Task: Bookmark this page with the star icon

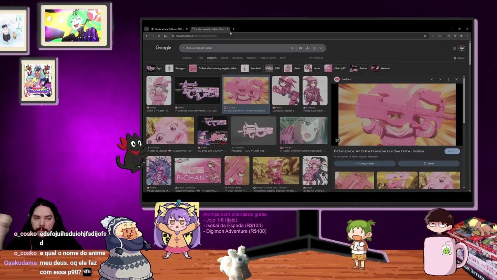Action: coord(425,36)
